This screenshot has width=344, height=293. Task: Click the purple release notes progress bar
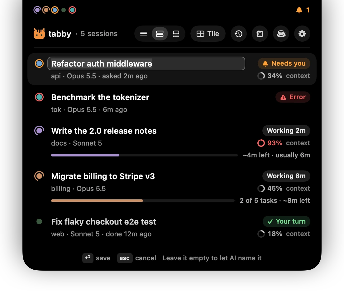point(144,155)
